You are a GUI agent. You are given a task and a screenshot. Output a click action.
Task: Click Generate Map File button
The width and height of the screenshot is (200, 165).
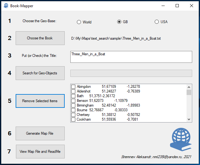click(40, 133)
